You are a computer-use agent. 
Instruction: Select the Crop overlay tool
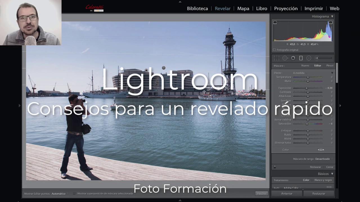tap(277, 58)
